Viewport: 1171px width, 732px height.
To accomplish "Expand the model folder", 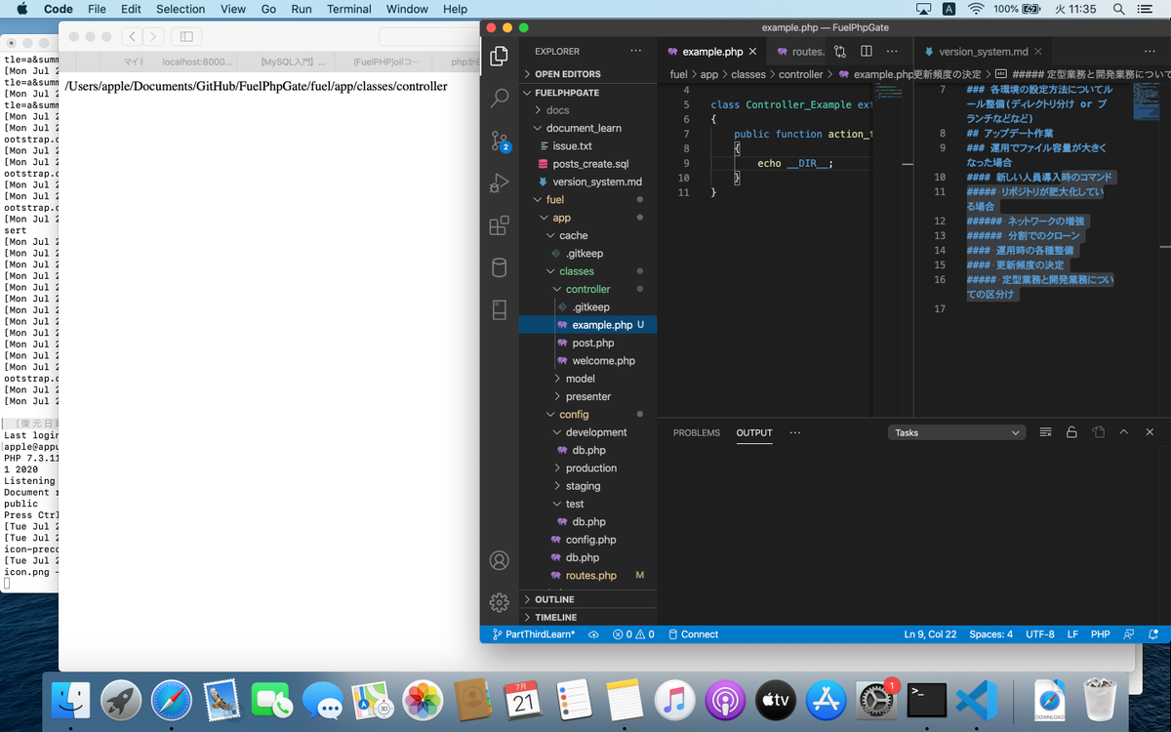I will [x=587, y=379].
